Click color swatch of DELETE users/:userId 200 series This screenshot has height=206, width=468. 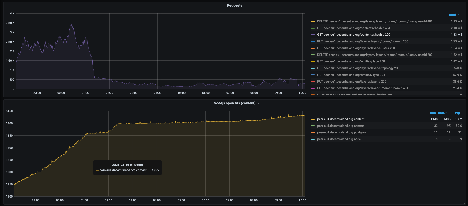click(x=313, y=55)
